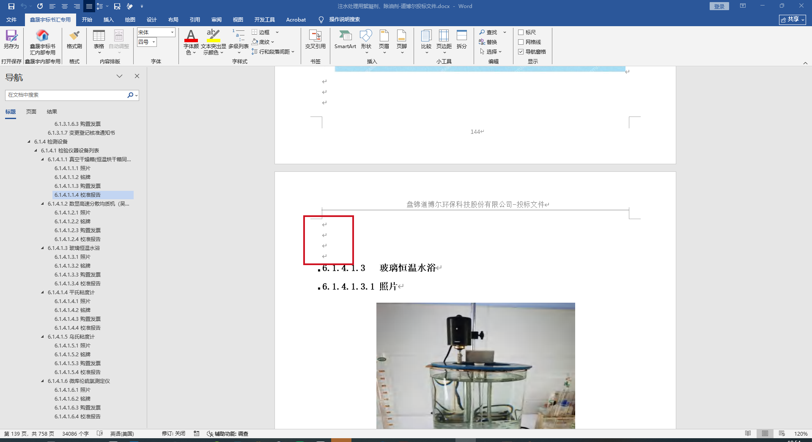Viewport: 812px width, 442px height.
Task: Open the 选择 select menu
Action: tap(491, 52)
